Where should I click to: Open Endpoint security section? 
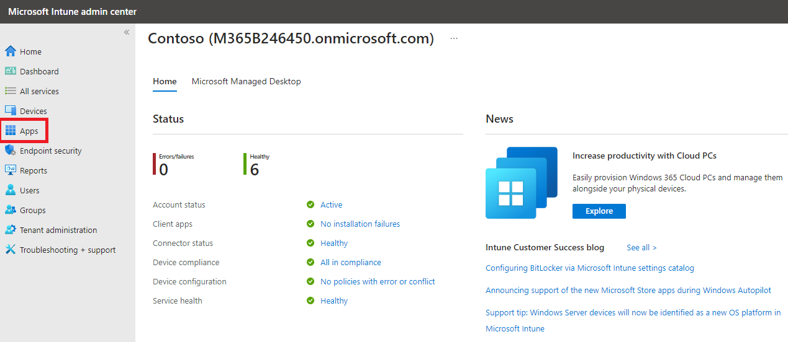click(50, 151)
